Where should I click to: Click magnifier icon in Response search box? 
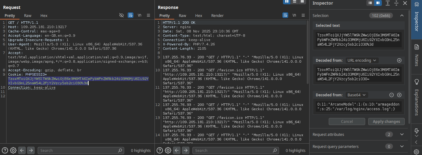tap(275, 150)
